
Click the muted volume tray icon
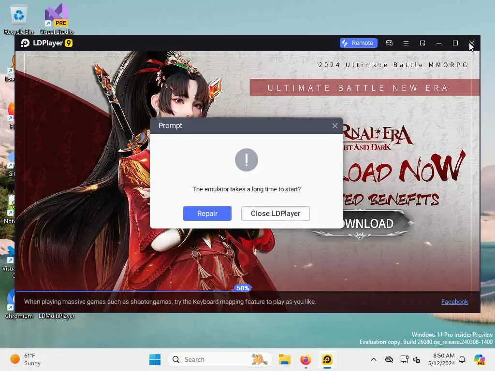[x=417, y=360]
